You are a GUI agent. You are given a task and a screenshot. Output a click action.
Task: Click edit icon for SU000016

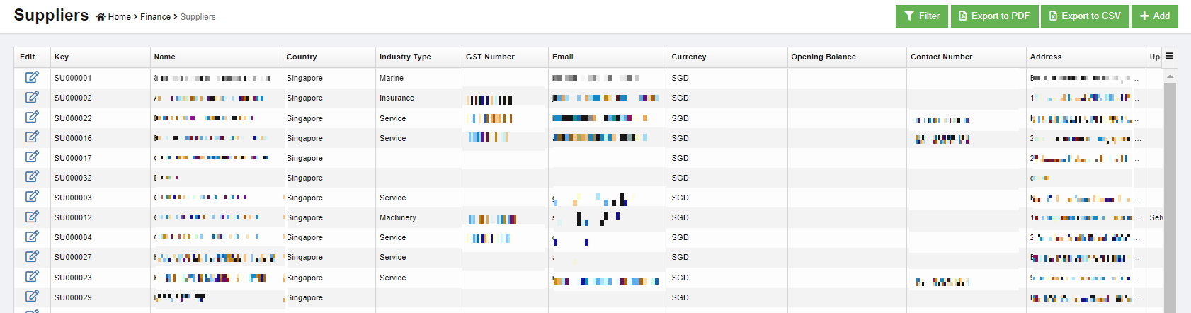[32, 137]
